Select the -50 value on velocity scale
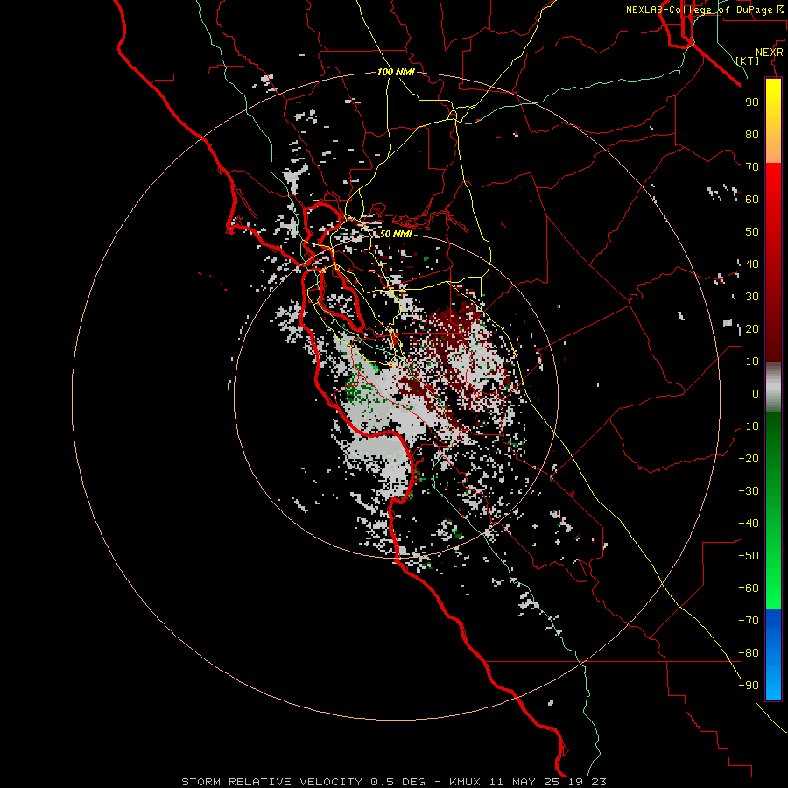This screenshot has width=788, height=788. [749, 556]
